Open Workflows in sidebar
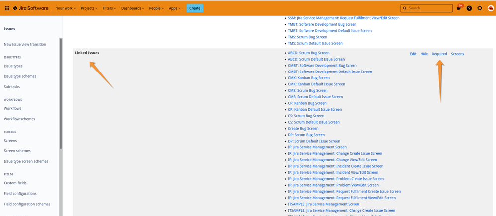Viewport: 496px width, 216px height. pyautogui.click(x=12, y=108)
